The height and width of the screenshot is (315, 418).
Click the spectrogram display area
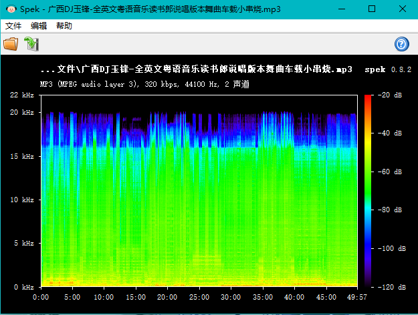click(199, 191)
